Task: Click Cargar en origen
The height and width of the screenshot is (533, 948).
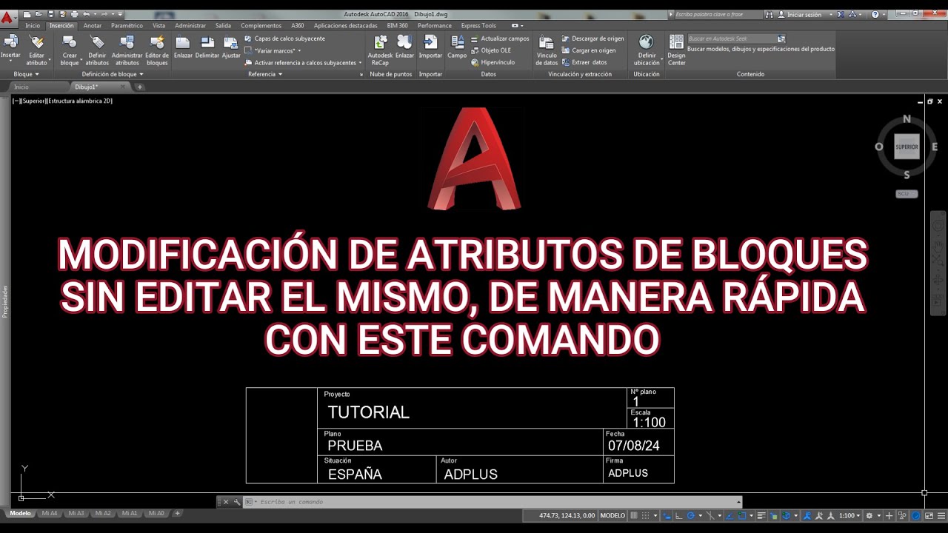Action: tap(588, 50)
